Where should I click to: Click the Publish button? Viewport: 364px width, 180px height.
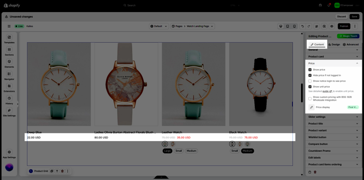[x=344, y=26]
